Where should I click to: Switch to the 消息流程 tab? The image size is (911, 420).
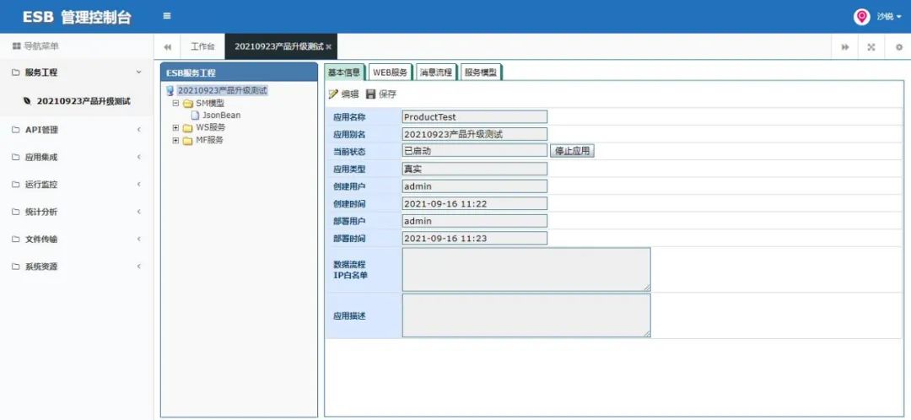coord(436,72)
